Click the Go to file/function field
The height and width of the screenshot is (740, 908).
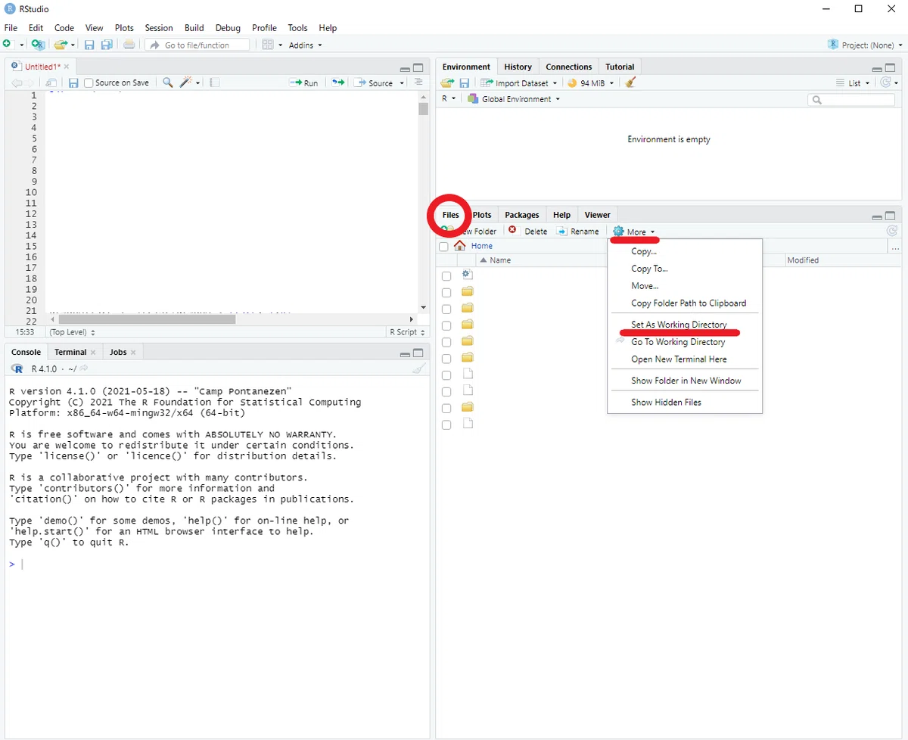[x=197, y=45]
